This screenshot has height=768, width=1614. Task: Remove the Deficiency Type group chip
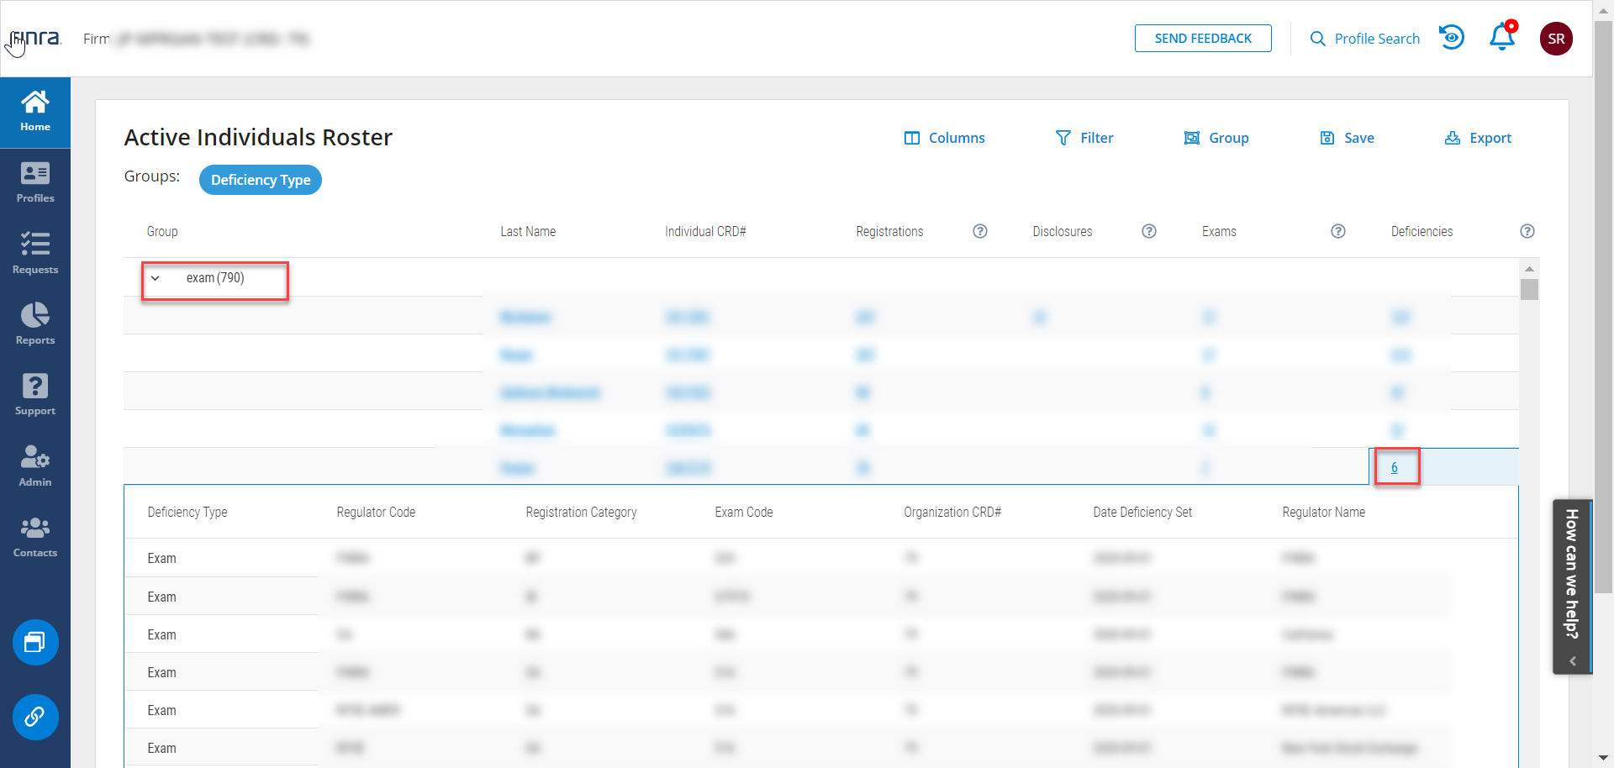click(x=261, y=180)
